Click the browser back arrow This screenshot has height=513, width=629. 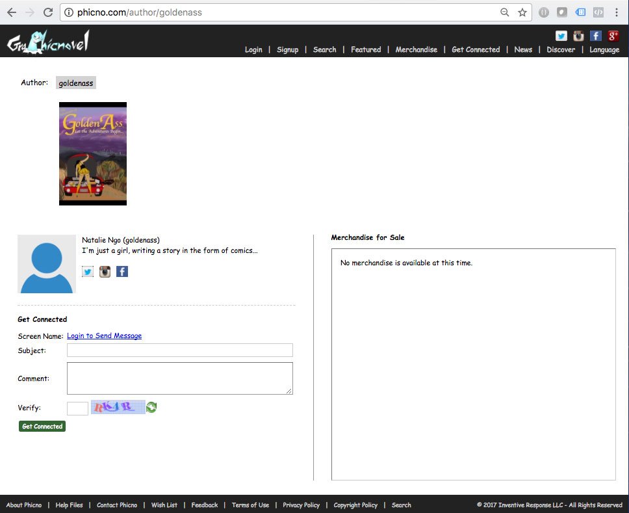(12, 12)
